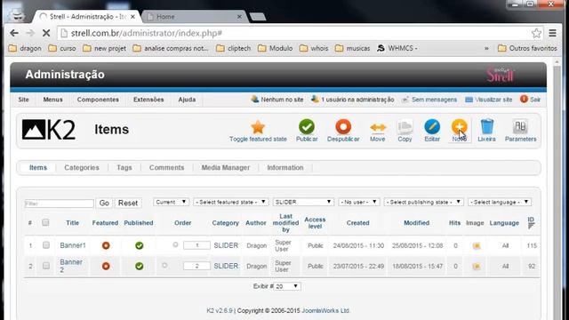Click the order field for Banner1
The height and width of the screenshot is (320, 569).
click(x=196, y=245)
